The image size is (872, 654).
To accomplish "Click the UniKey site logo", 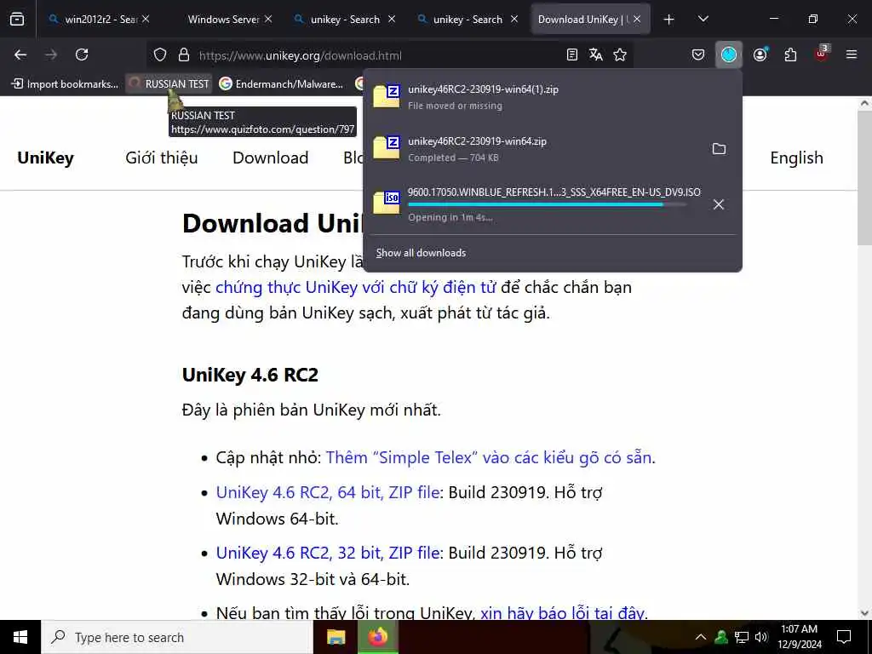I will [x=46, y=158].
